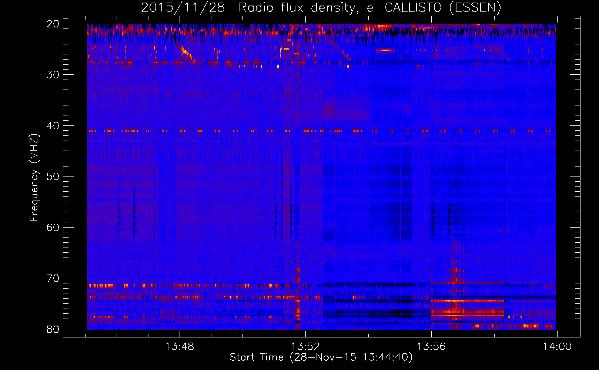Screen dimensions: 599x370
Task: Click the 20 frequency tick label
Action: pyautogui.click(x=53, y=24)
